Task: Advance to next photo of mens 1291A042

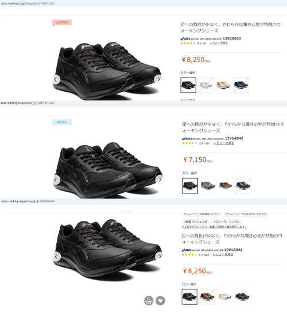Action: [160, 180]
